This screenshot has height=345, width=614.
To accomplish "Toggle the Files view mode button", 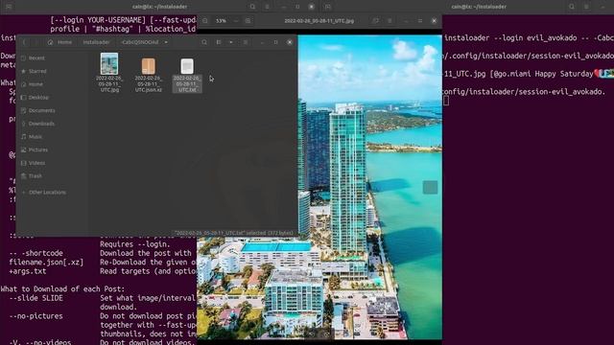I will point(219,42).
